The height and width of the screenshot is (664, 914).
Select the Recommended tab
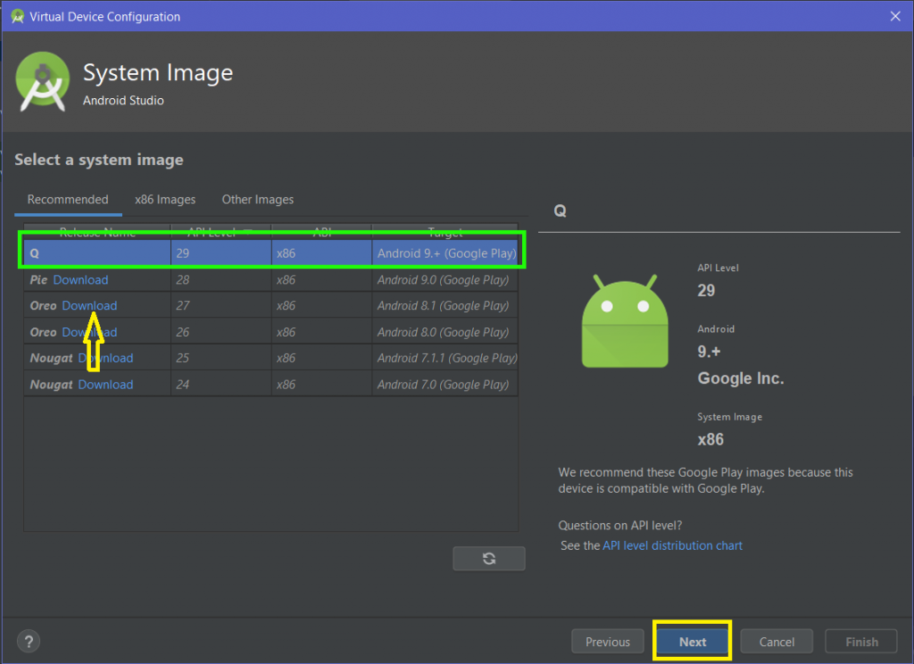tap(67, 199)
